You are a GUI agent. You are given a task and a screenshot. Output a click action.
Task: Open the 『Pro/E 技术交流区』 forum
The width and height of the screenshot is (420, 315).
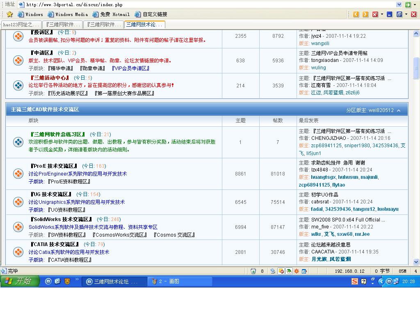54,166
